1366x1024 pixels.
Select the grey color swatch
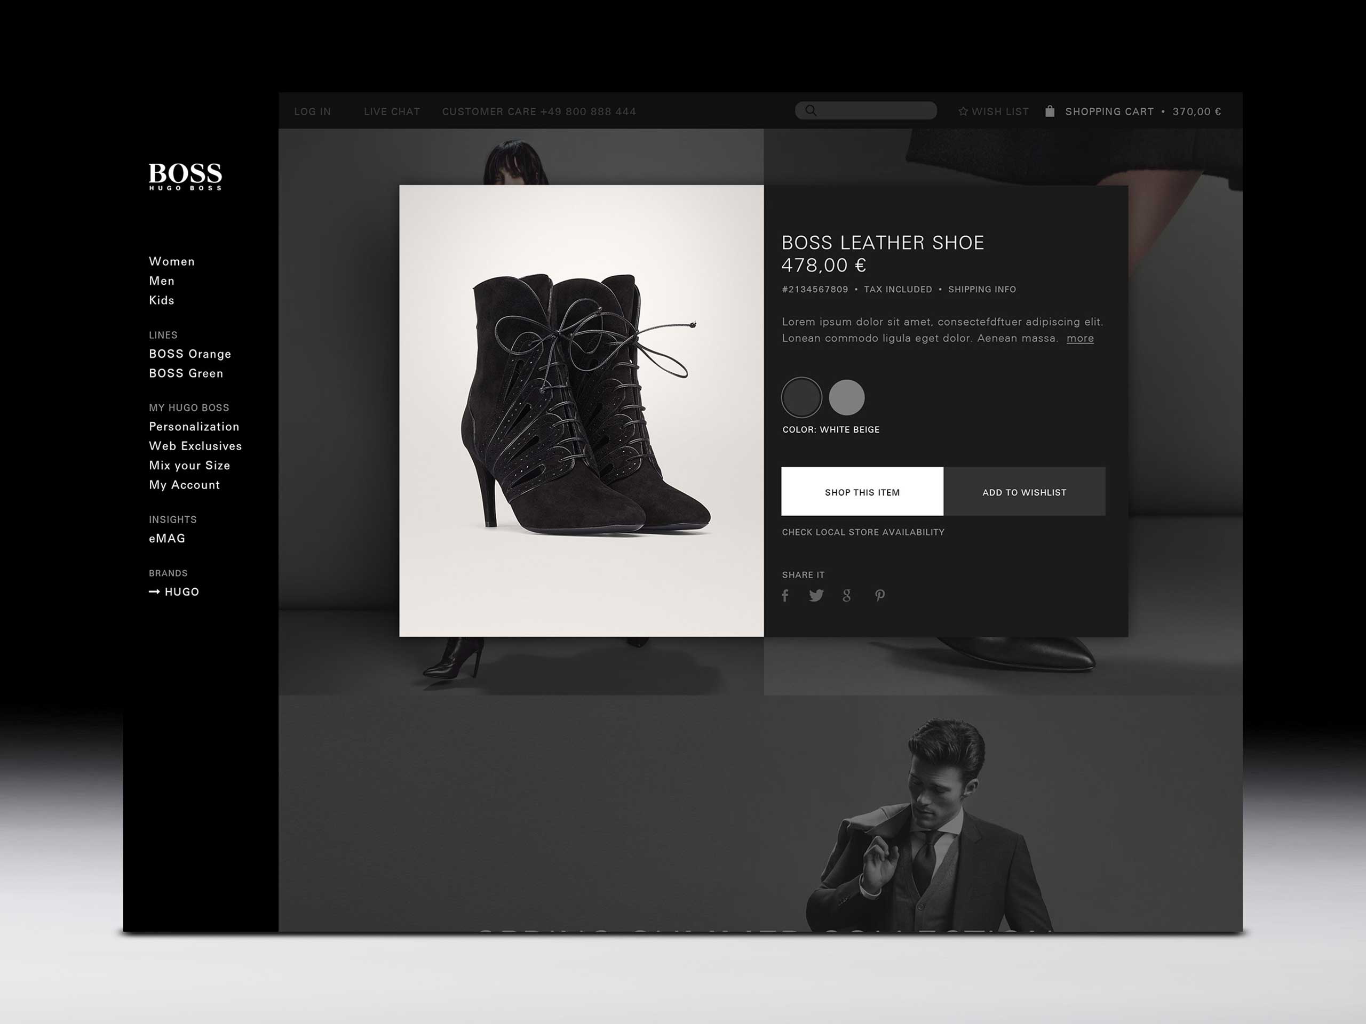click(x=847, y=397)
